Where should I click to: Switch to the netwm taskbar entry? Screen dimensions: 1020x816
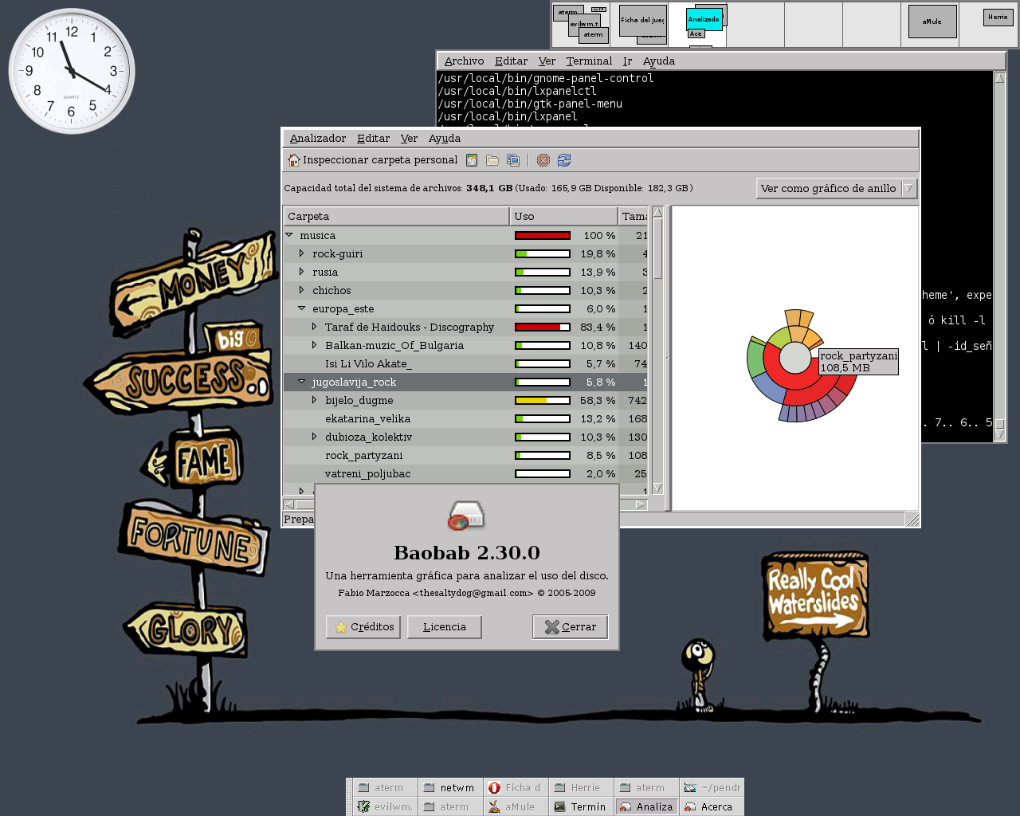[x=449, y=787]
